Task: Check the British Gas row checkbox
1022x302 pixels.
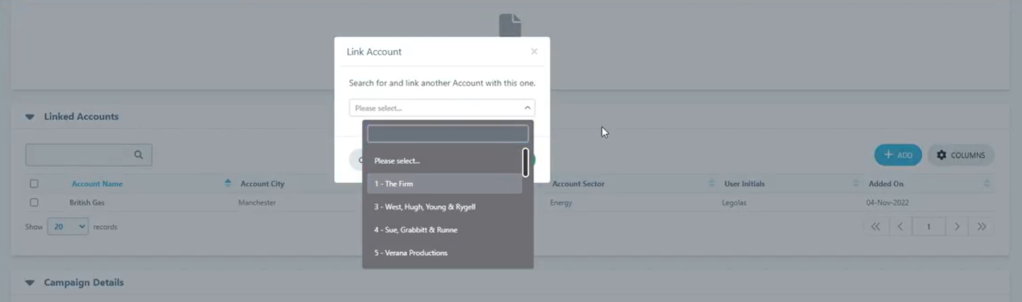Action: click(34, 203)
